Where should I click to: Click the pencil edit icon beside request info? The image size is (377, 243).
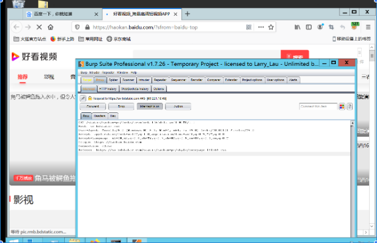[82, 98]
